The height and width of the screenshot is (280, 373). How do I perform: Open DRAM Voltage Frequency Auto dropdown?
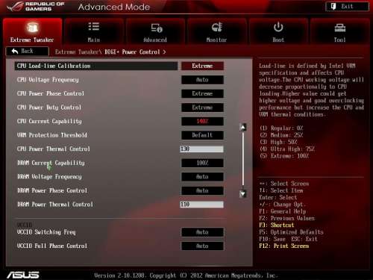pyautogui.click(x=202, y=177)
